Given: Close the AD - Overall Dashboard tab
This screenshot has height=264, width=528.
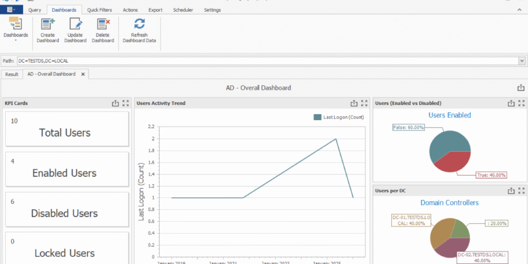Looking at the screenshot, I should [x=83, y=74].
